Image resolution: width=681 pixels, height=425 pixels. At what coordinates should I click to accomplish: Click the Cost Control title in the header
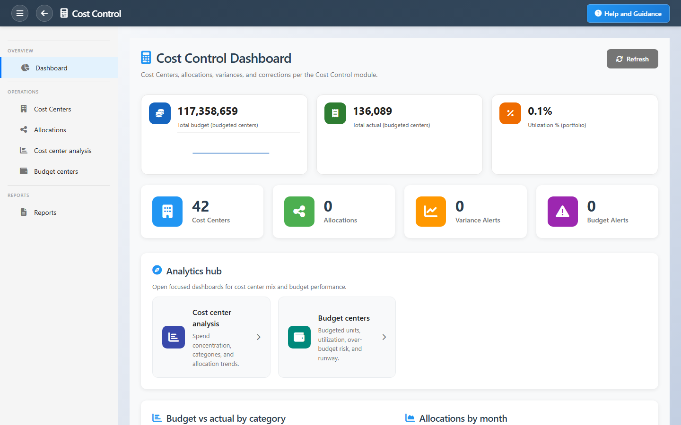pyautogui.click(x=96, y=14)
